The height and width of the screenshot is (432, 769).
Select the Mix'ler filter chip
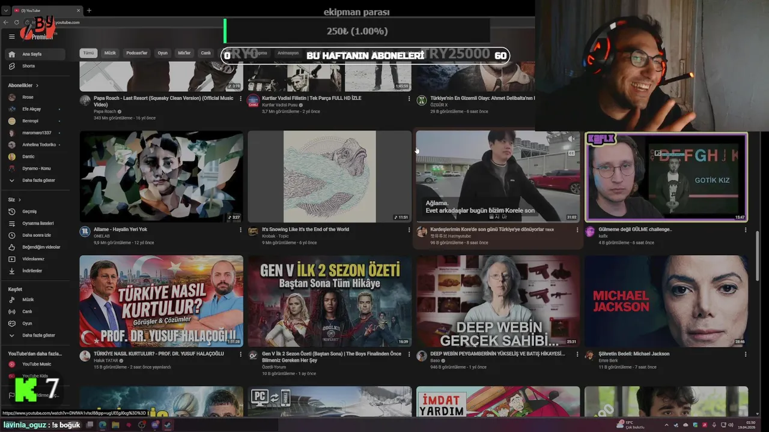click(184, 53)
